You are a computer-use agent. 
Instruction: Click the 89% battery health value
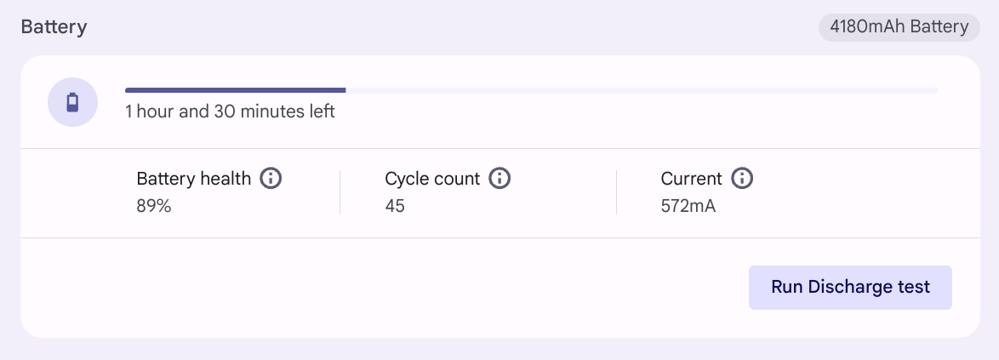pyautogui.click(x=154, y=206)
